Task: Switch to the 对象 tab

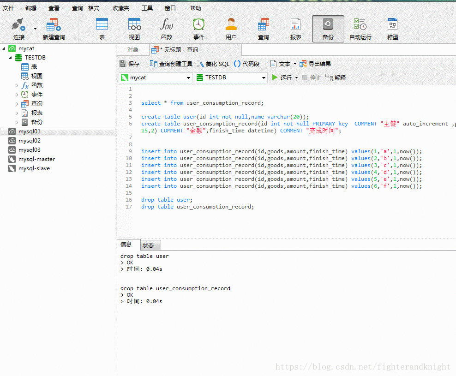Action: click(132, 50)
